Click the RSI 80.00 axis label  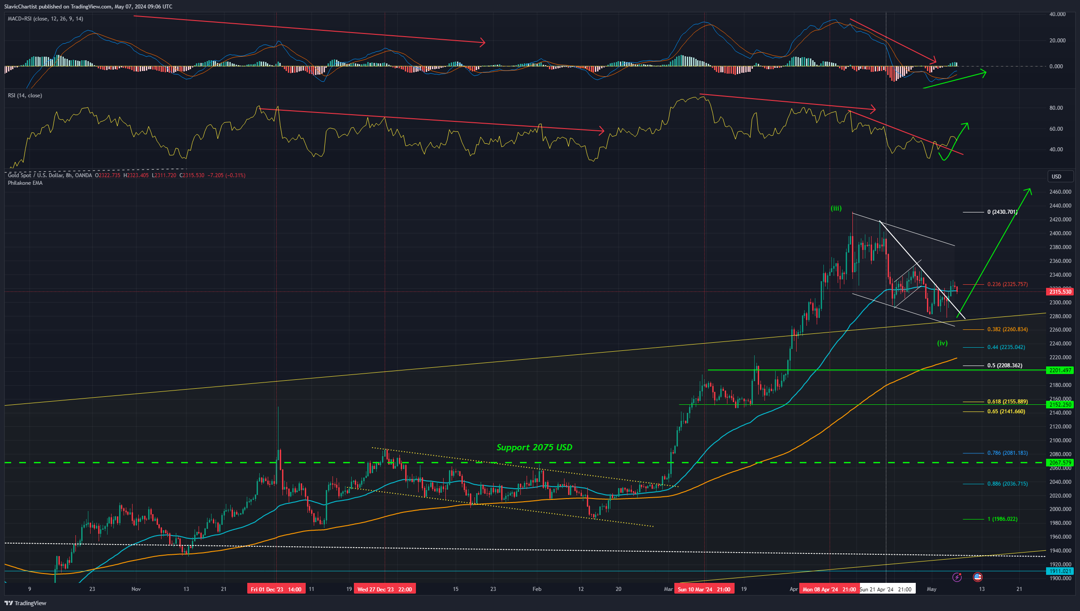(1056, 108)
